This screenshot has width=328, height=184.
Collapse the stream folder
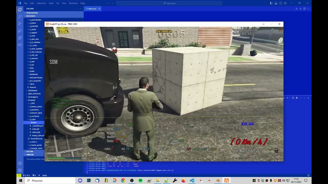click(34, 123)
